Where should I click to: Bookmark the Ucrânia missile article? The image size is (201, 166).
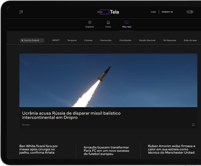[193, 125]
